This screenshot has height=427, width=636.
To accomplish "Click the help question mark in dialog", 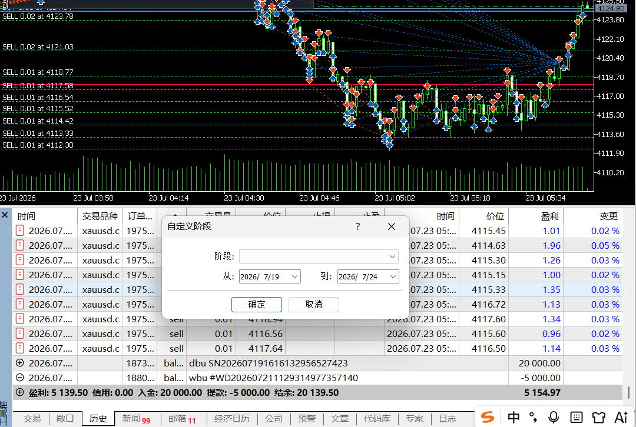I will [x=358, y=226].
